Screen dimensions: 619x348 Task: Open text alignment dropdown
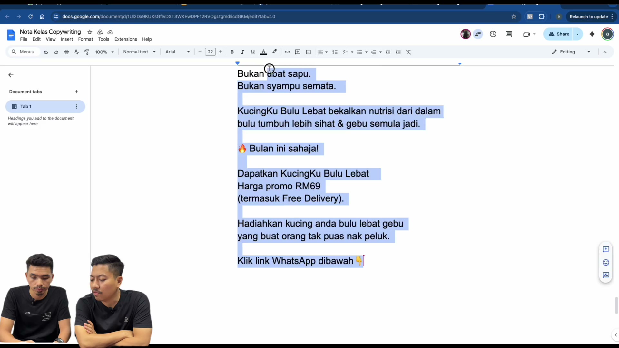click(323, 52)
